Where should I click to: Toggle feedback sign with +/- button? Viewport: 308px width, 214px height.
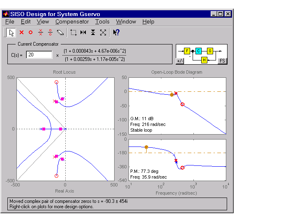tap(180, 61)
